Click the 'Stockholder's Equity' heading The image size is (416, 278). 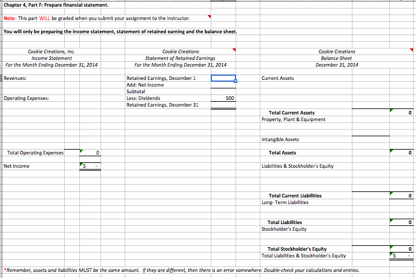tap(284, 229)
